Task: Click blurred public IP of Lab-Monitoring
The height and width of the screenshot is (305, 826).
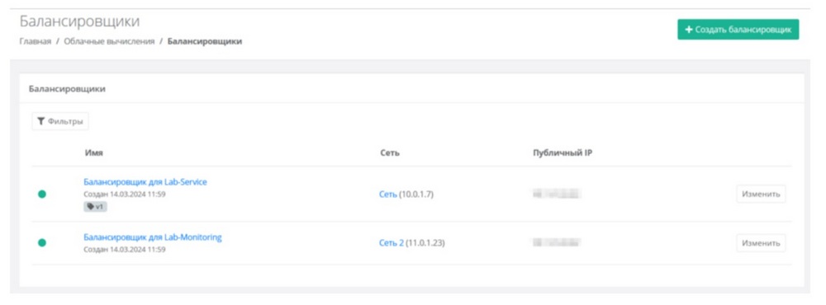Action: (557, 243)
